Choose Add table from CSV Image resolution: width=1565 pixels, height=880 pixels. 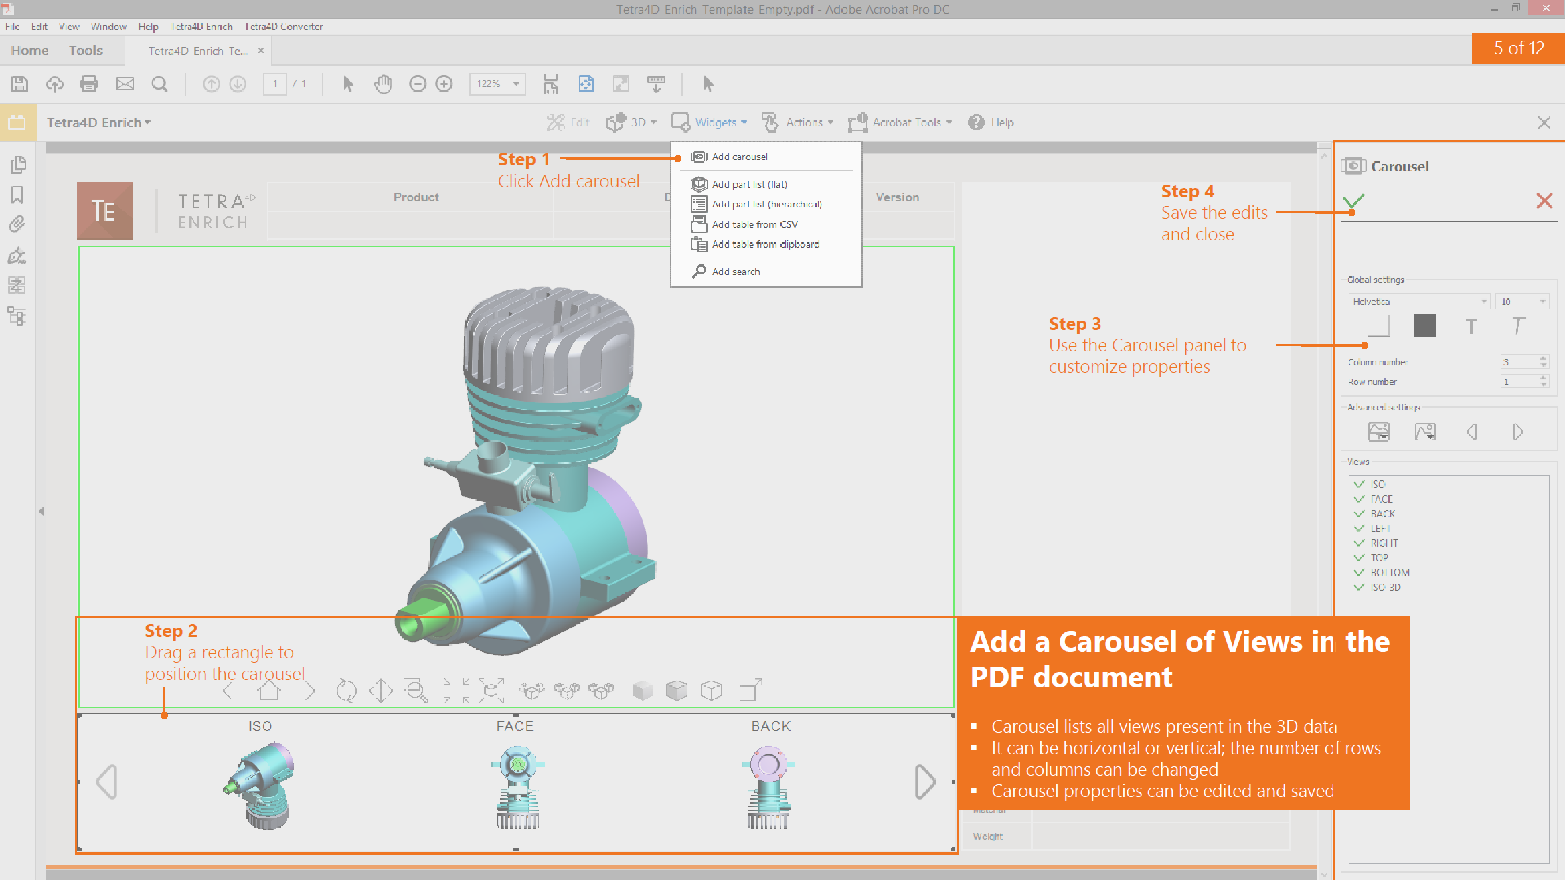[766, 224]
